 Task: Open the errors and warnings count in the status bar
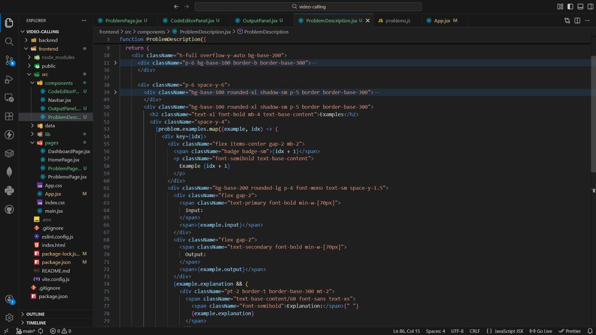(x=60, y=331)
